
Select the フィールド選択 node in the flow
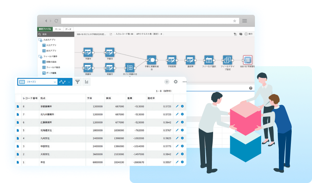[x=209, y=60]
